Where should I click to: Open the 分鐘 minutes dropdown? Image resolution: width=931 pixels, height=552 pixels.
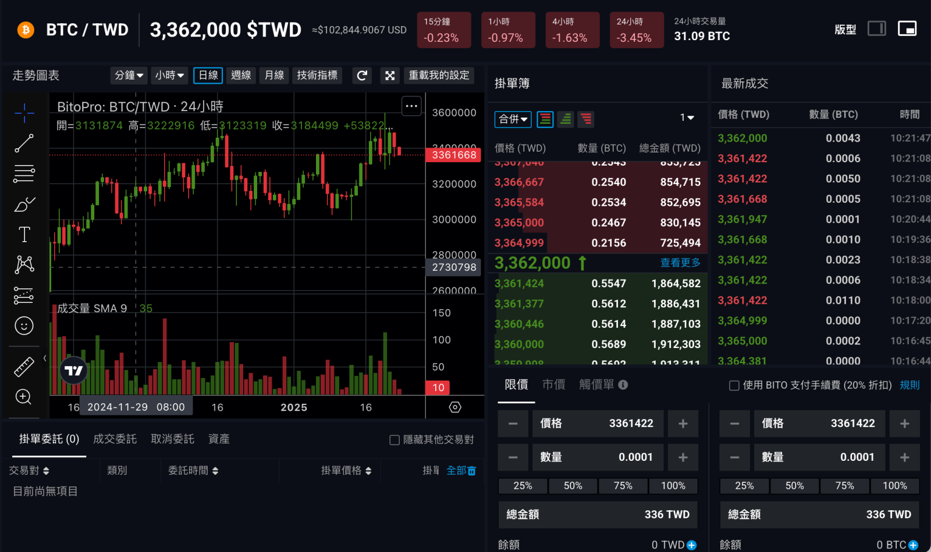[129, 76]
